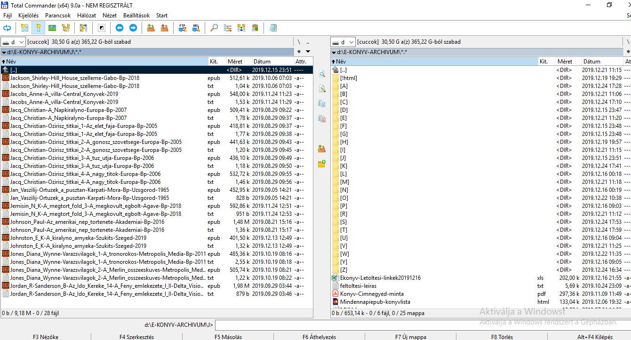Image resolution: width=631 pixels, height=340 pixels.
Task: Select Ekonyv-Letoltesi-linkek20191216 xls file
Action: 481,277
